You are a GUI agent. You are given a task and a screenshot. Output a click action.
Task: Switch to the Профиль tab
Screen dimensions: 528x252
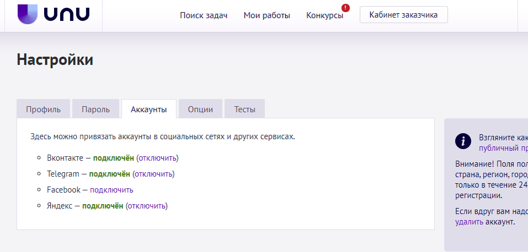44,109
